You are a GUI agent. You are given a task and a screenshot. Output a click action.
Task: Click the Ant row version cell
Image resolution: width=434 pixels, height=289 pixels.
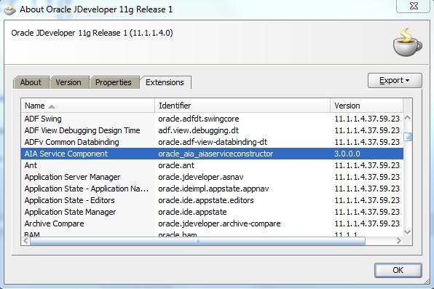click(x=367, y=165)
